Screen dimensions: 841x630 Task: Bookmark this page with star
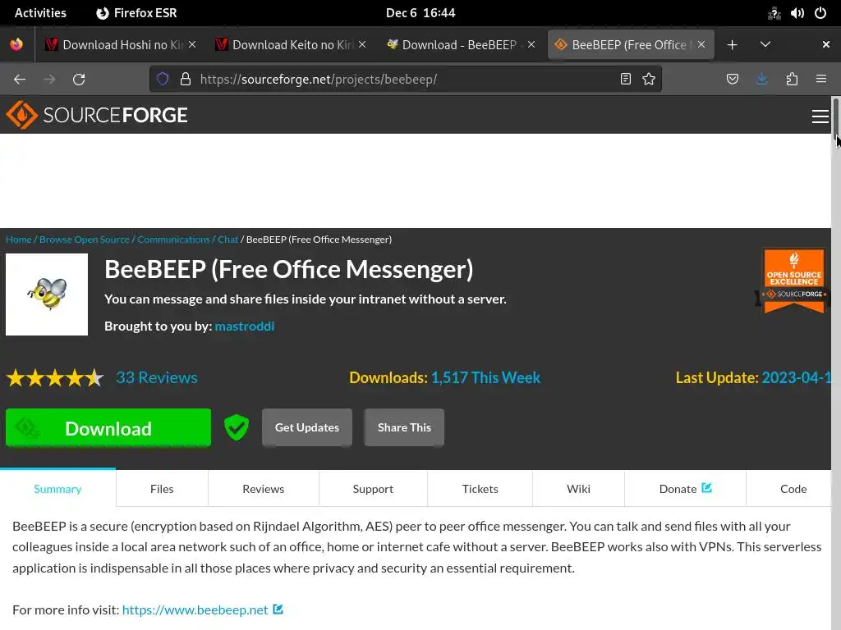pos(649,80)
